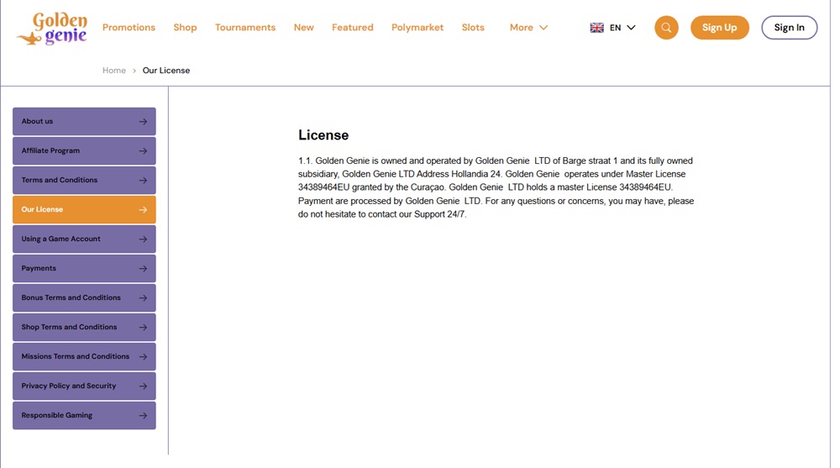Click arrow icon on About us row
The height and width of the screenshot is (468, 840).
coord(143,122)
